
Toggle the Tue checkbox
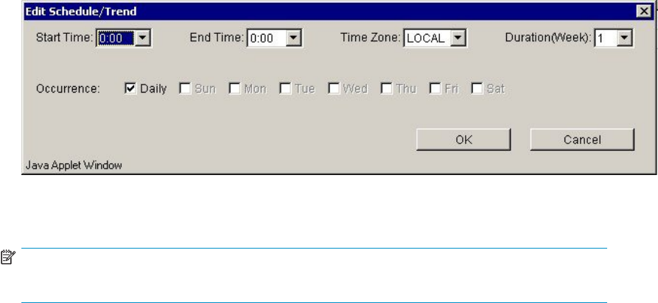285,89
